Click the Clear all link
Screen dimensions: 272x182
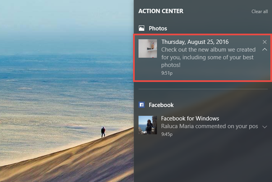tap(259, 11)
